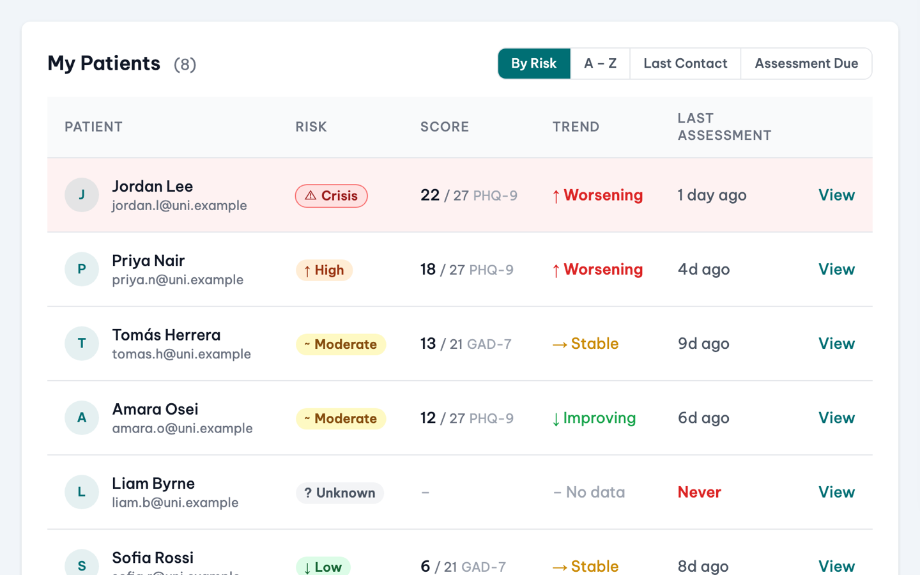Screen dimensions: 920x575
Task: Click Priya Nair's Worsening trend
Action: [597, 269]
